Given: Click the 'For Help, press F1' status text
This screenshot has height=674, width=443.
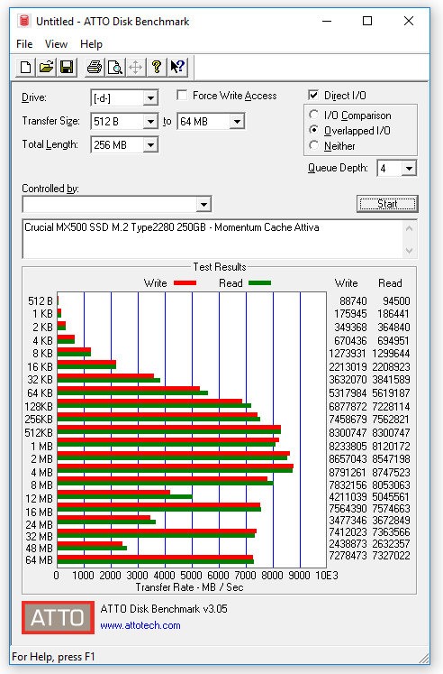Looking at the screenshot, I should 54,657.
